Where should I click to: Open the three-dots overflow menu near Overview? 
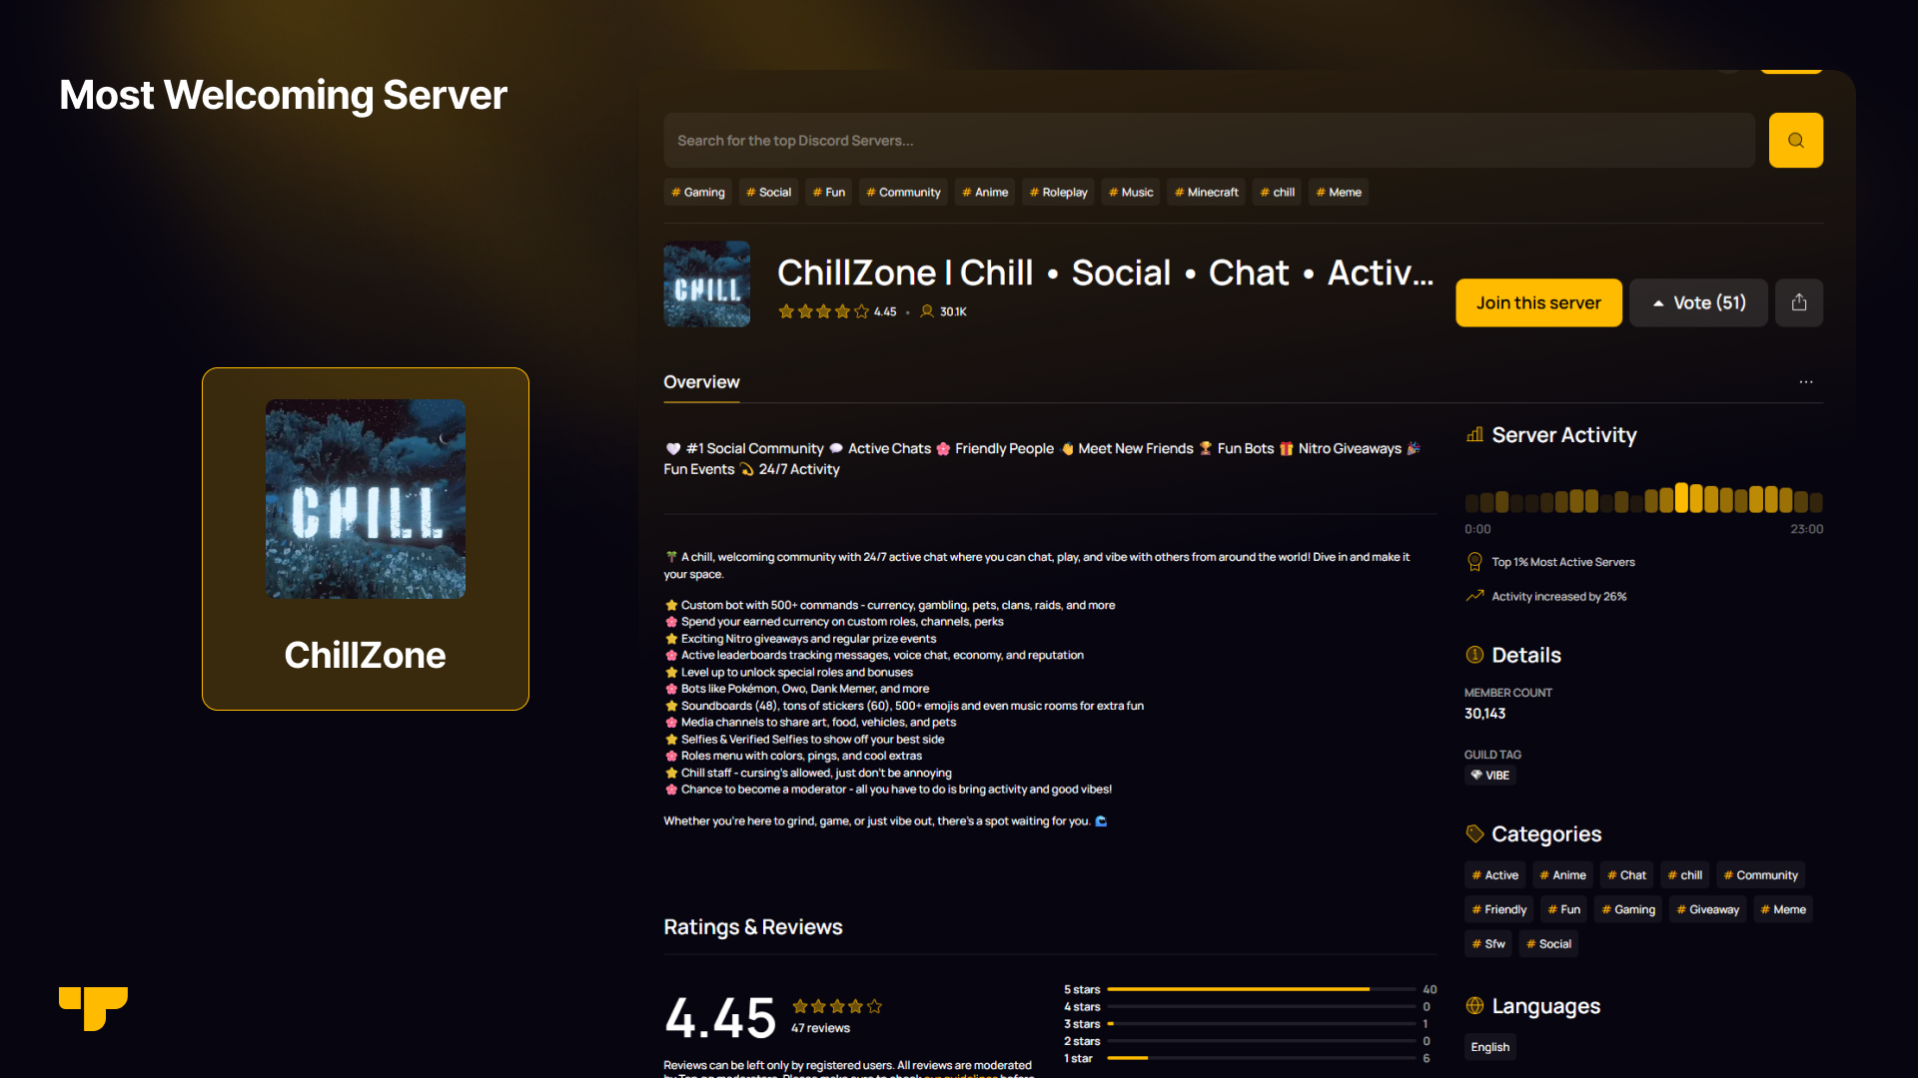(x=1805, y=382)
